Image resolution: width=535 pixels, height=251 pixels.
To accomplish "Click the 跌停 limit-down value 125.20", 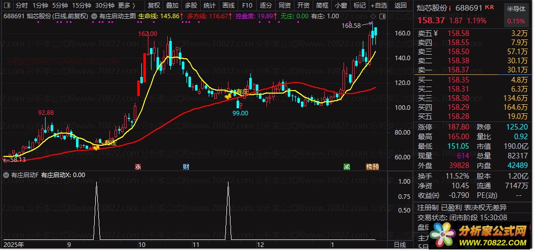I will tap(517, 127).
